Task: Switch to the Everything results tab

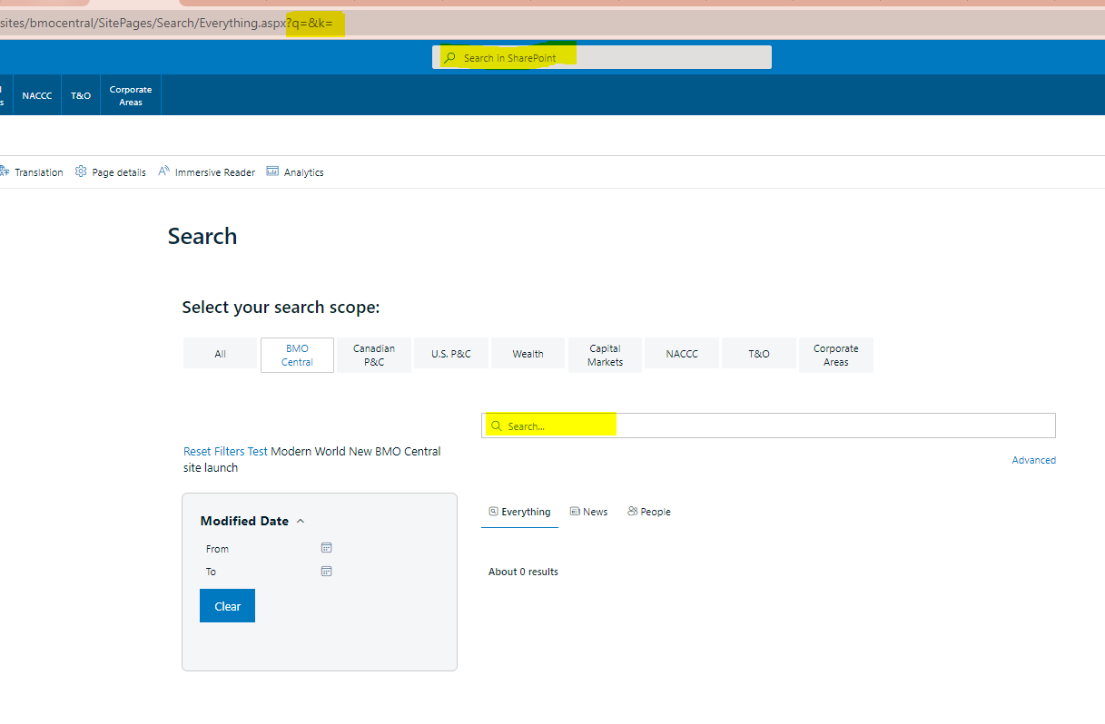Action: 519,511
